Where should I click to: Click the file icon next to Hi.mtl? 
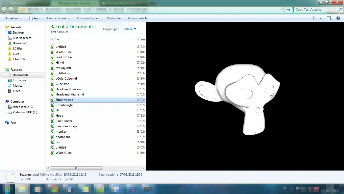(x=52, y=63)
